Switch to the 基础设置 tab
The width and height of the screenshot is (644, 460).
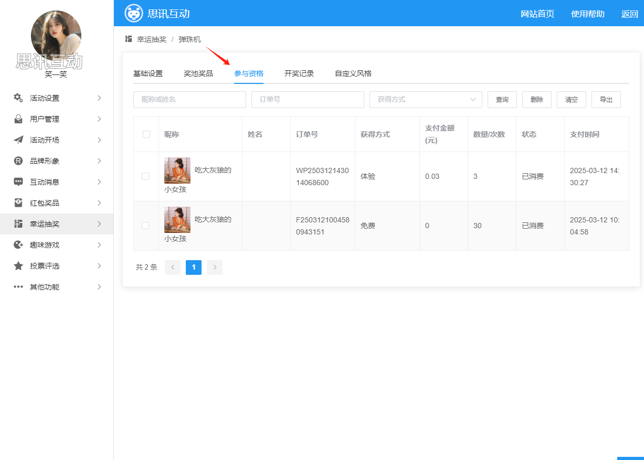click(148, 73)
